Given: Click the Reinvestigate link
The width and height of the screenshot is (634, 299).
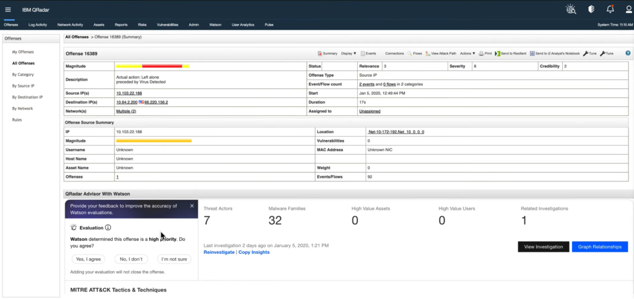Looking at the screenshot, I should (x=219, y=252).
